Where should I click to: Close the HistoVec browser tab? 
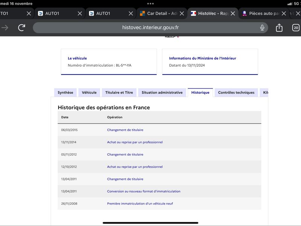click(233, 14)
